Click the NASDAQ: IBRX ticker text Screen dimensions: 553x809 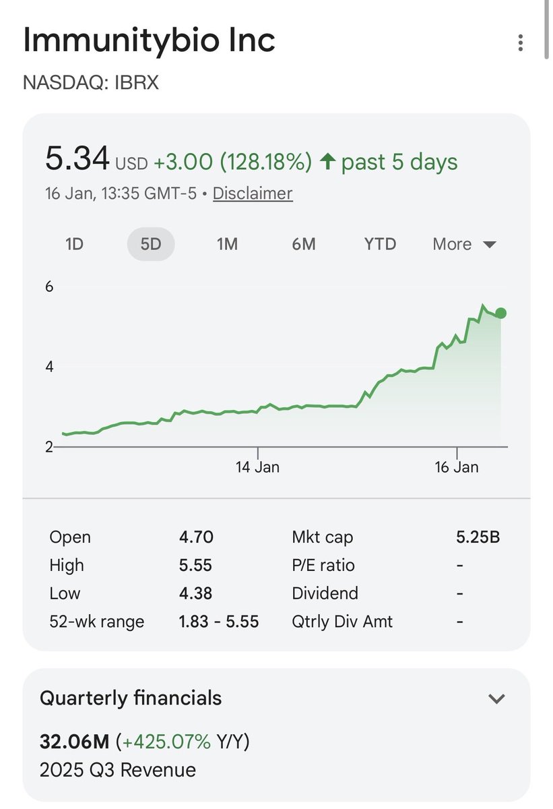[x=91, y=82]
